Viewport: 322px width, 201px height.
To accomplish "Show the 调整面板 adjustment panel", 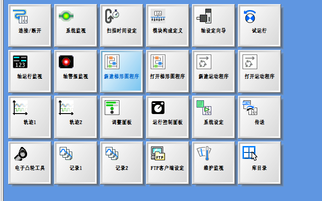I will 121,116.
